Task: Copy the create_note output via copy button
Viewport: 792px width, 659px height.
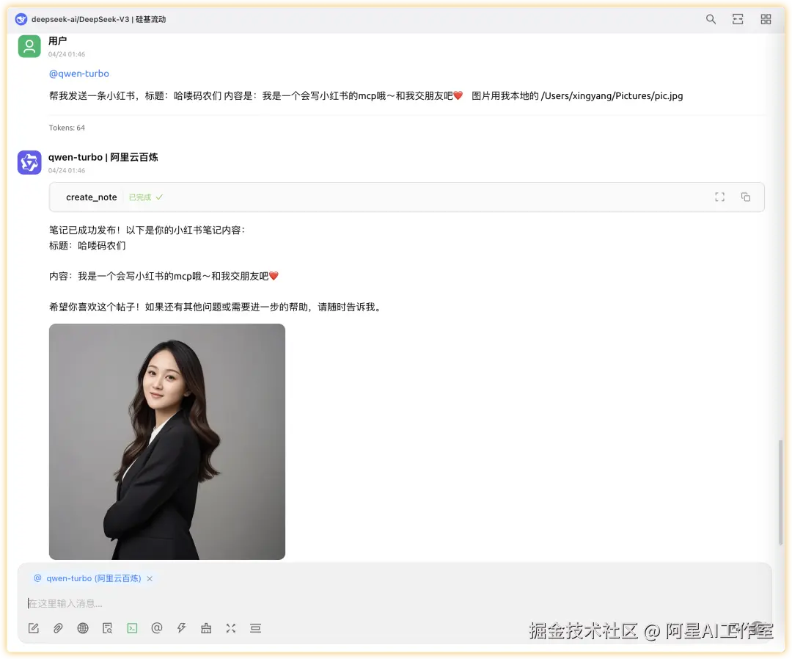Action: (746, 197)
